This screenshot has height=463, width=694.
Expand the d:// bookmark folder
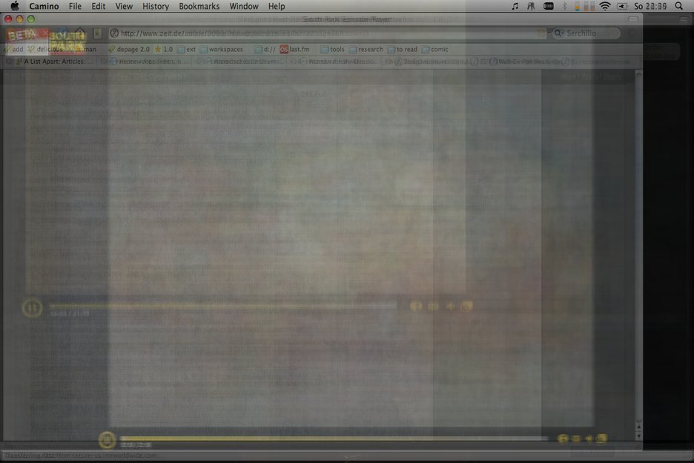click(265, 49)
